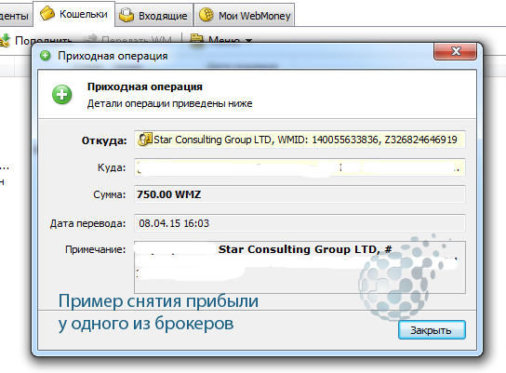This screenshot has width=506, height=373.
Task: Click the Откуда: label
Action: [104, 140]
